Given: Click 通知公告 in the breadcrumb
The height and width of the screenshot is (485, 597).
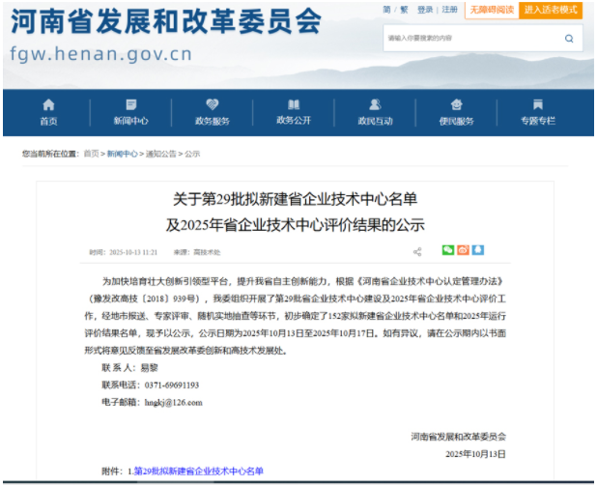Looking at the screenshot, I should [x=160, y=154].
